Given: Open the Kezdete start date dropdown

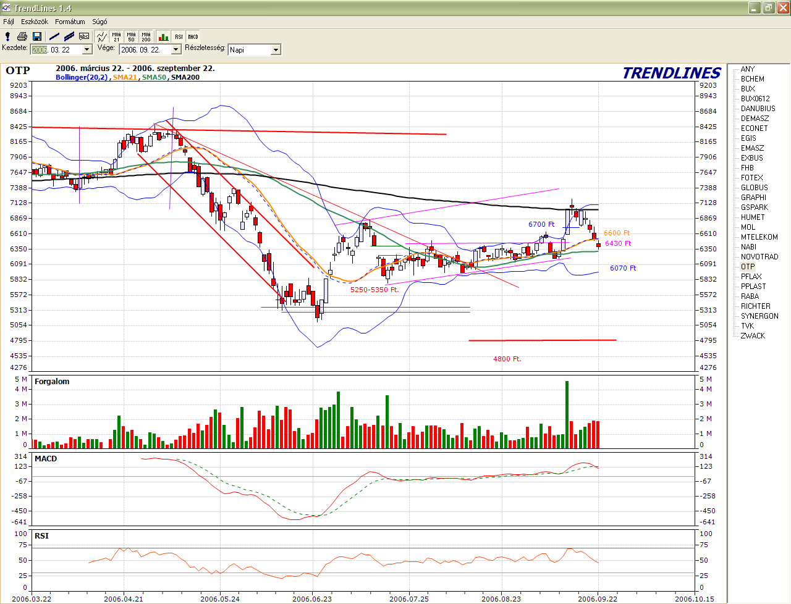Looking at the screenshot, I should [87, 49].
